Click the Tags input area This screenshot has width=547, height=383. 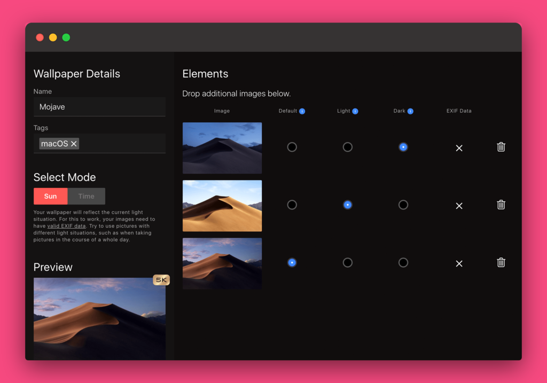click(122, 144)
